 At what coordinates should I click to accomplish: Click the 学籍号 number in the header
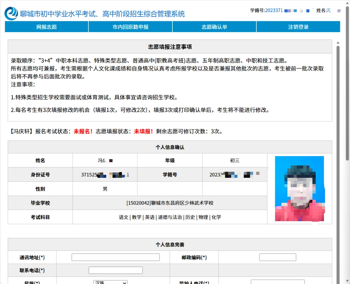click(274, 10)
